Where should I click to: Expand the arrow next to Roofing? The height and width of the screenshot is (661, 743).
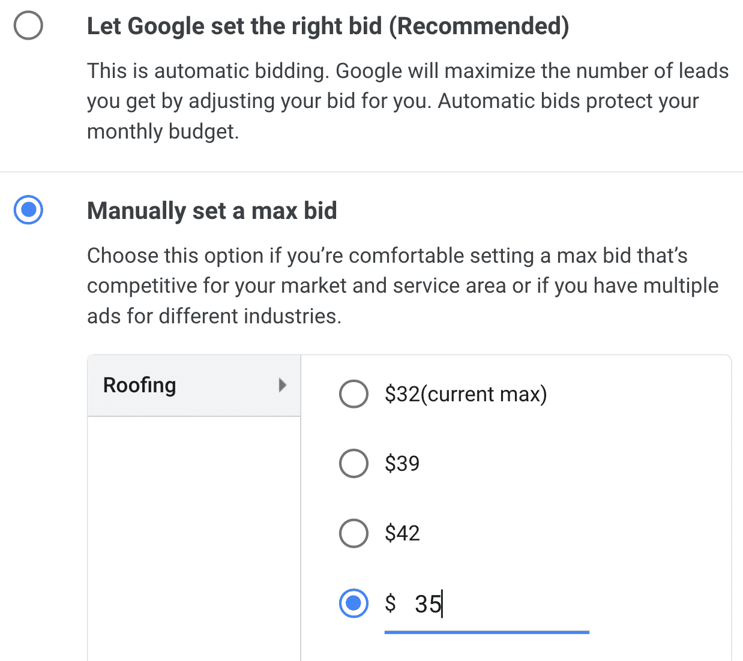click(x=282, y=385)
